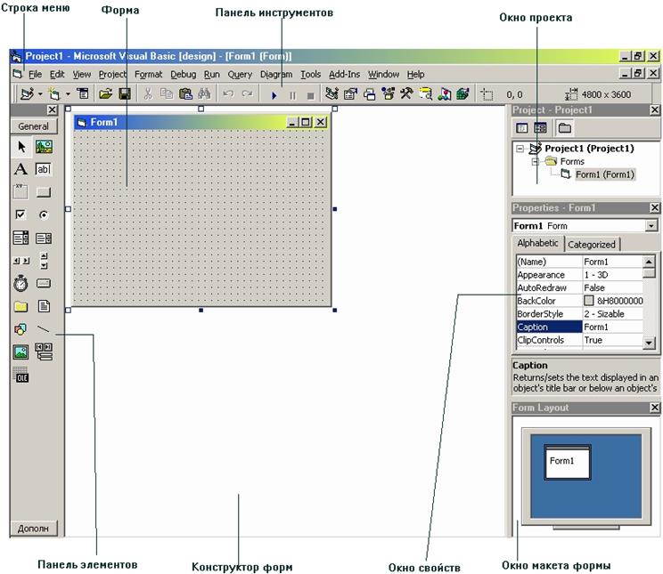Select the Pointer tool in toolbox

pyautogui.click(x=21, y=147)
